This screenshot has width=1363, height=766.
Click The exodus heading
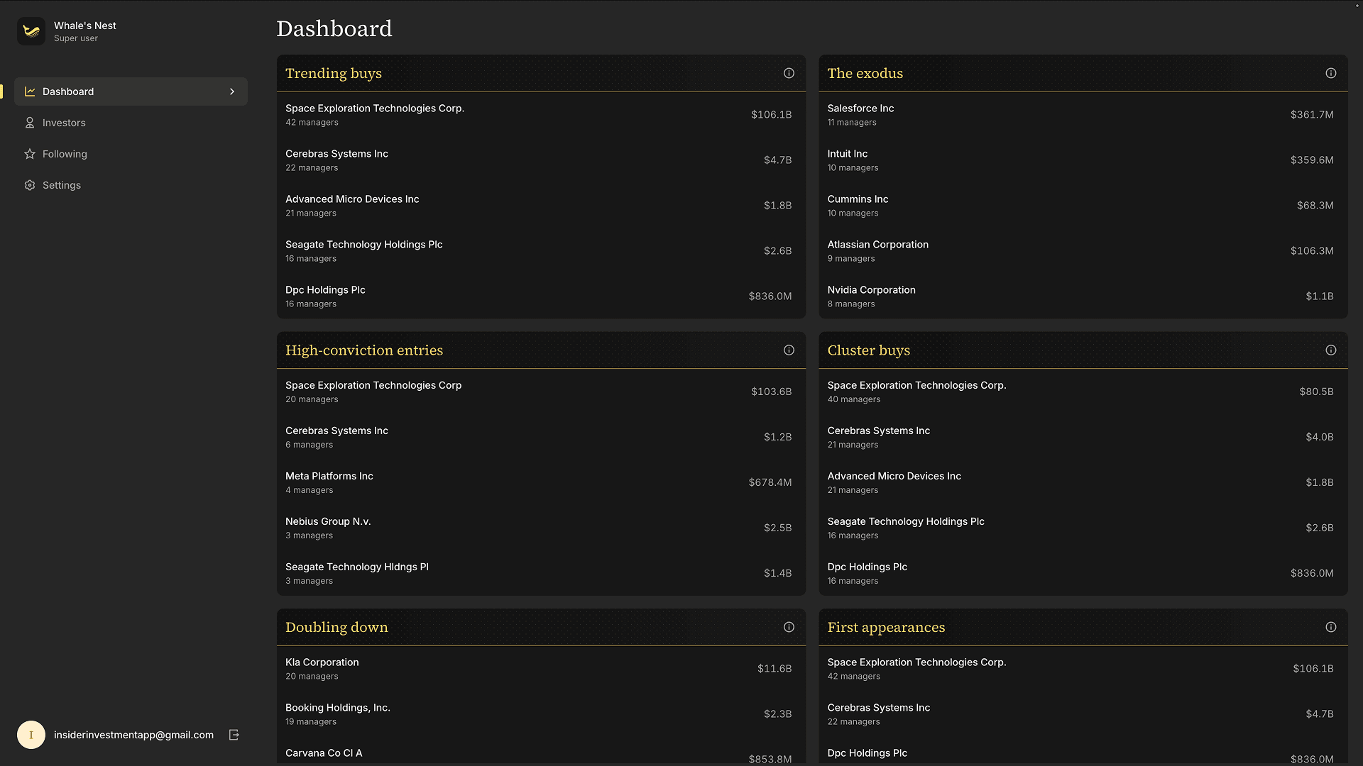[x=865, y=73]
